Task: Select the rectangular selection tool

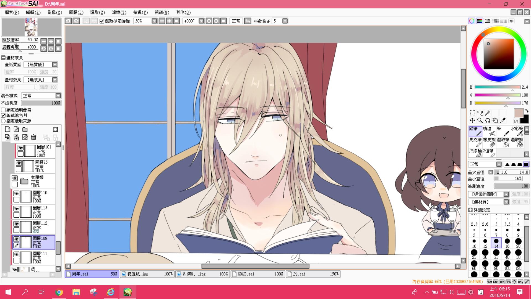Action: [x=472, y=113]
